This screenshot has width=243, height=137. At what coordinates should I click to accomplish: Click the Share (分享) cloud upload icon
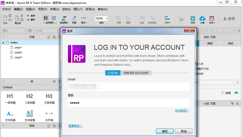point(202,19)
